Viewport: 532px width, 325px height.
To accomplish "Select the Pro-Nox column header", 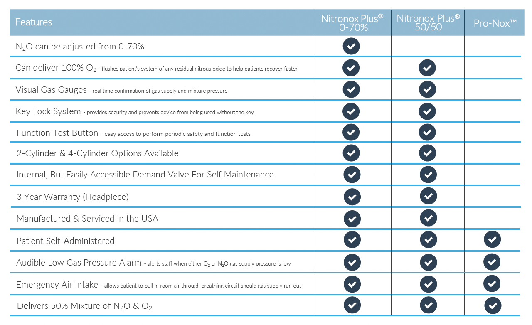I will click(495, 23).
